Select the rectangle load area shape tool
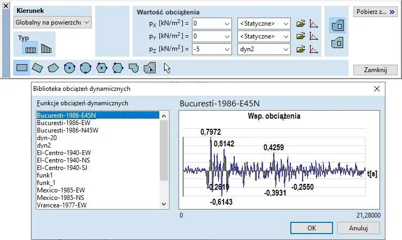This screenshot has height=240, width=402. point(22,67)
